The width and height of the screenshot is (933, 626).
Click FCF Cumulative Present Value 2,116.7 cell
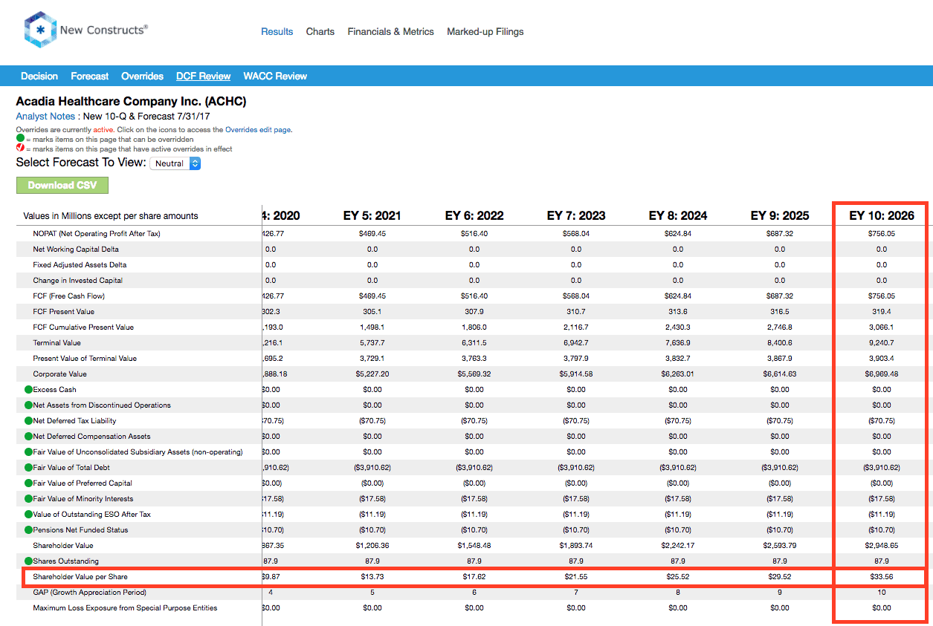(x=576, y=327)
